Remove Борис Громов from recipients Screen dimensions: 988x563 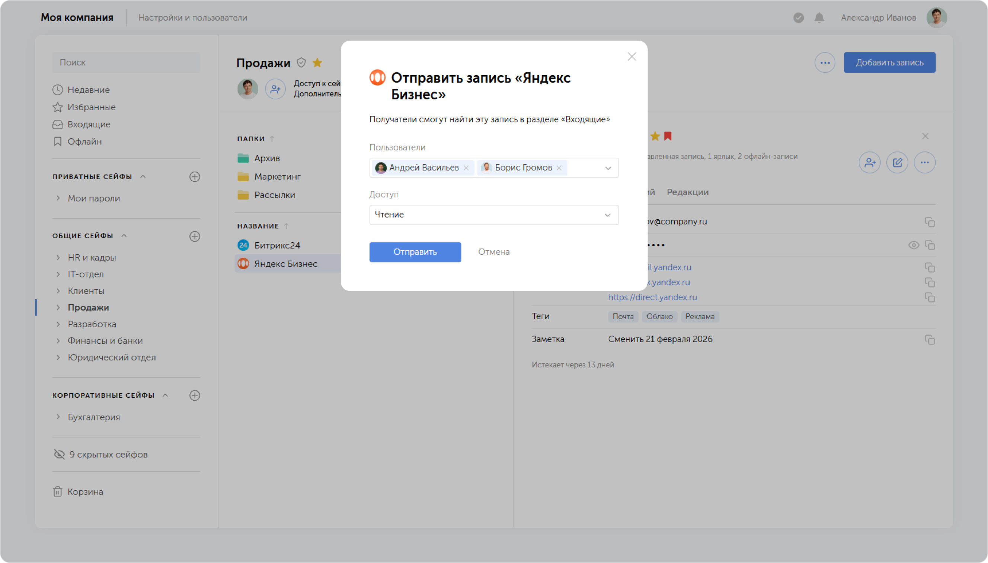559,168
